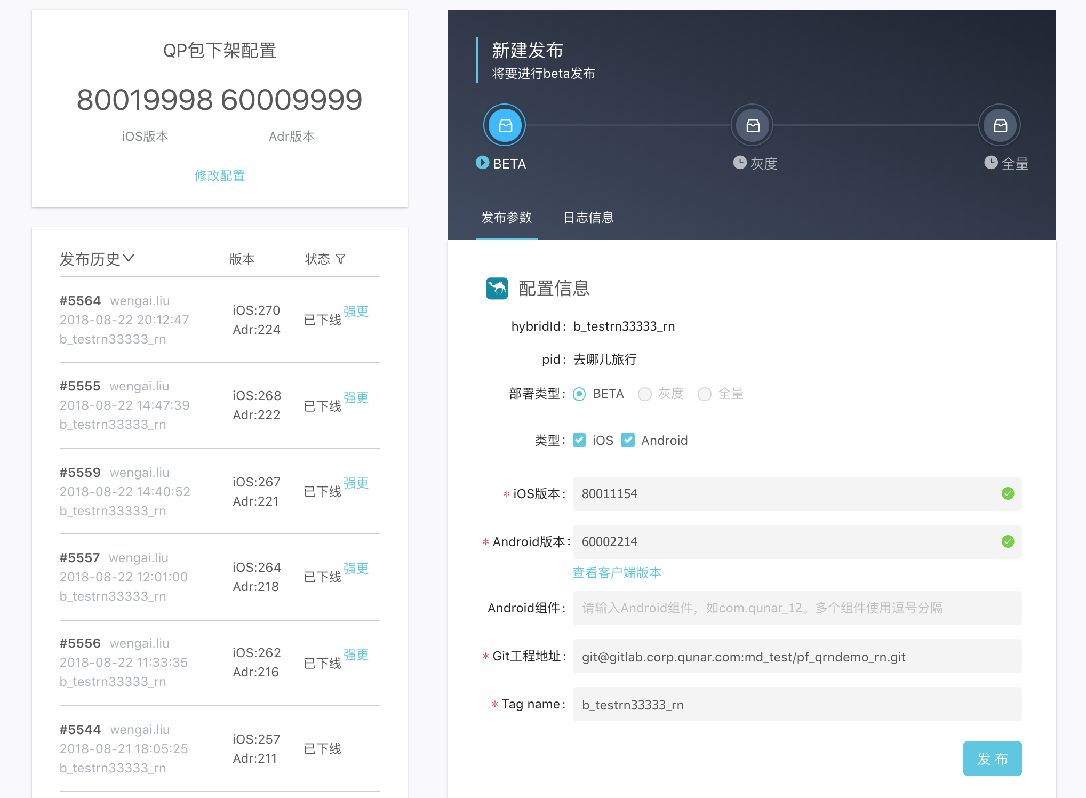The width and height of the screenshot is (1086, 798).
Task: Click the hybridId value b_testrn33333_rn
Action: pos(624,326)
